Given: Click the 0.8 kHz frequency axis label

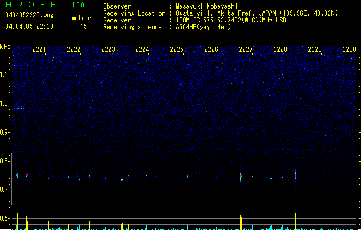Looking at the screenshot, I should (5, 161).
